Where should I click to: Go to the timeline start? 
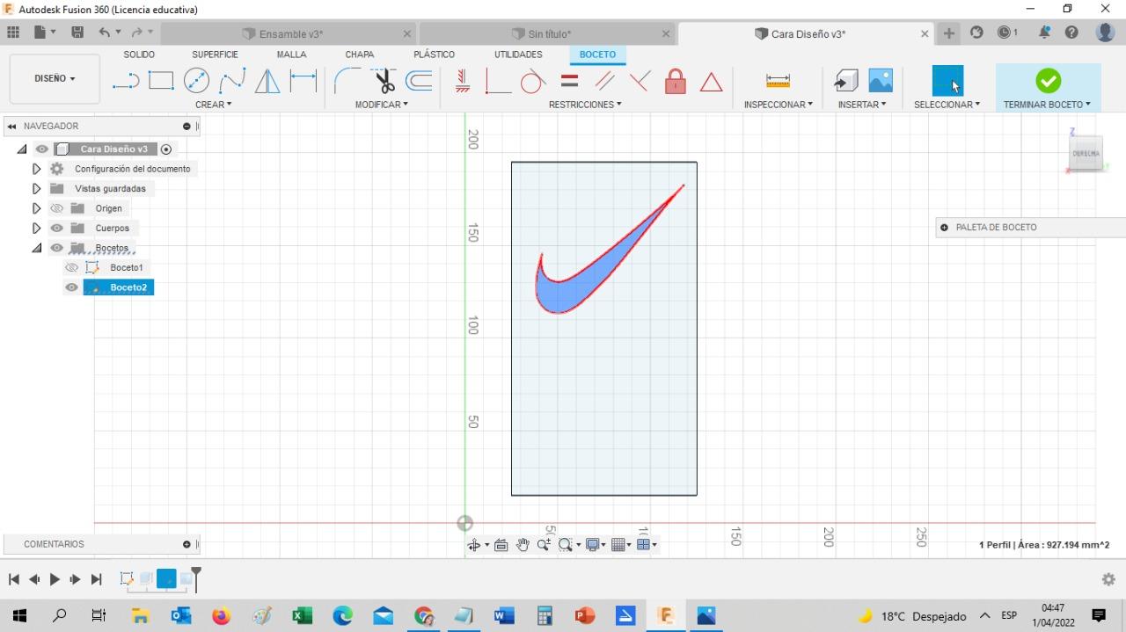tap(13, 579)
